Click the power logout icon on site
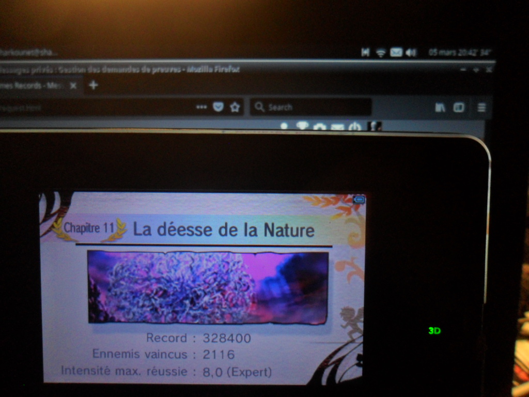 tap(354, 127)
